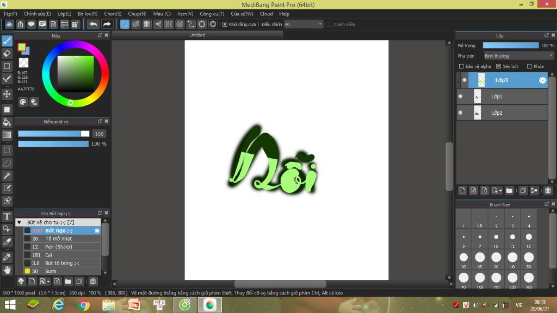Open Chỉnh sửa(E) menu
Viewport: 557px width, 313px height.
(x=37, y=14)
